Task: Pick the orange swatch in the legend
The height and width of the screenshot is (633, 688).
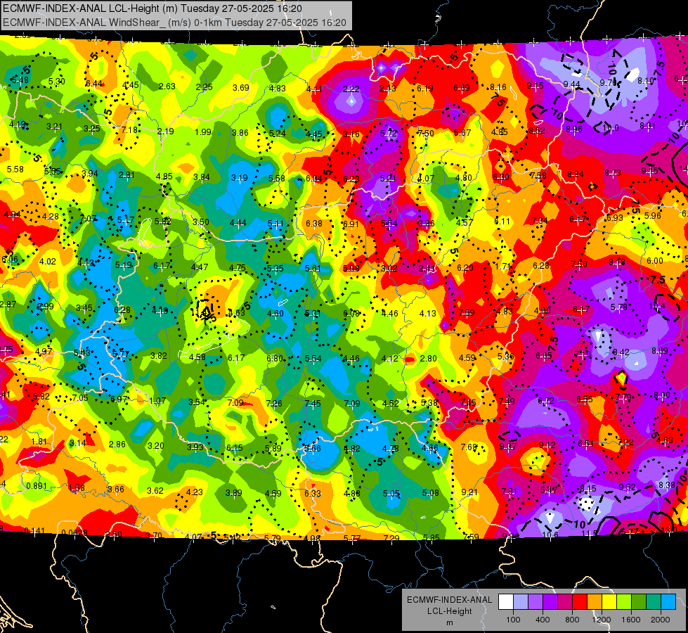Action: pos(595,602)
